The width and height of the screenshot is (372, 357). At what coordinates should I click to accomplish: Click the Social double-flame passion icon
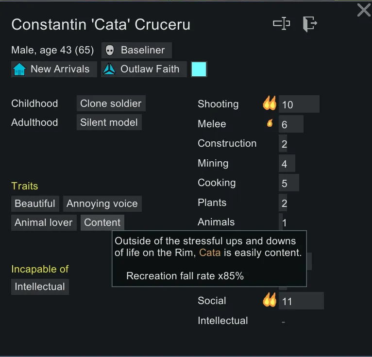[x=270, y=300]
